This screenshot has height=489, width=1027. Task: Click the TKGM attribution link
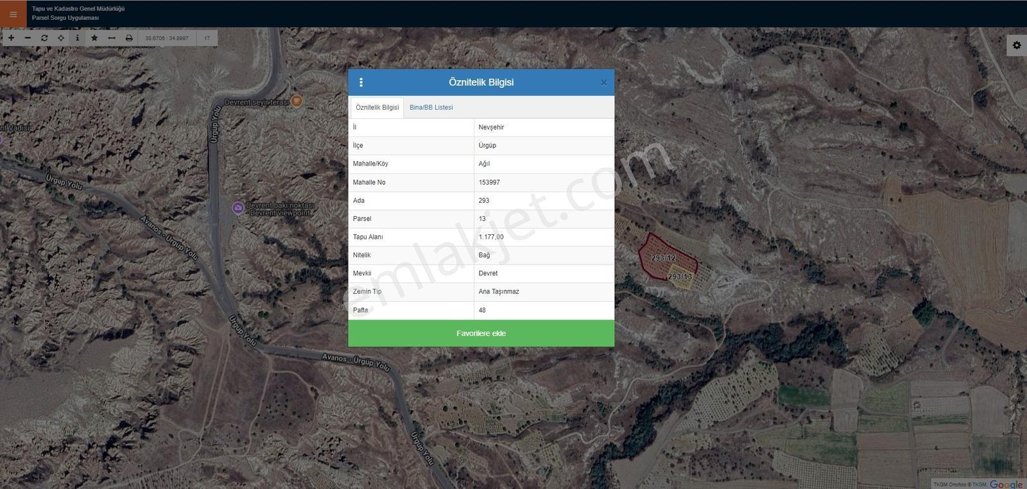point(979,485)
